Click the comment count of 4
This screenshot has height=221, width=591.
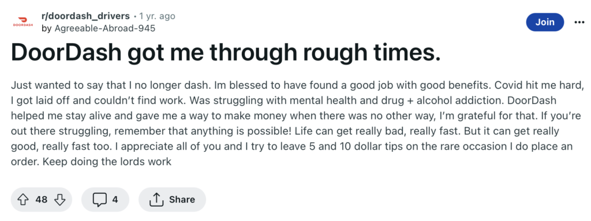(x=115, y=200)
